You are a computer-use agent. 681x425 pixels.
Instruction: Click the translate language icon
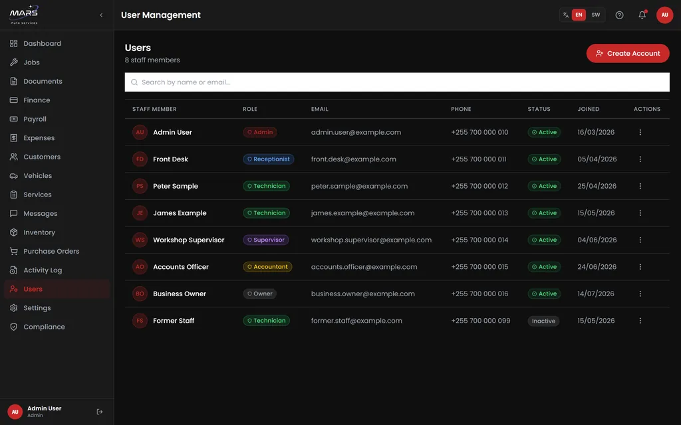click(565, 15)
